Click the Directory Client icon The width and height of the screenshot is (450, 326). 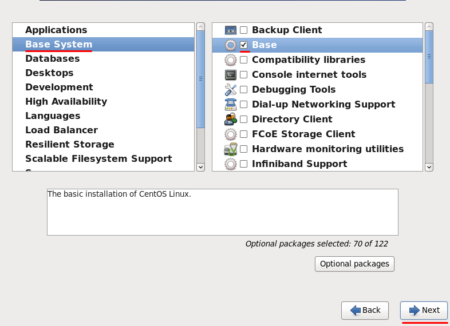(x=231, y=119)
